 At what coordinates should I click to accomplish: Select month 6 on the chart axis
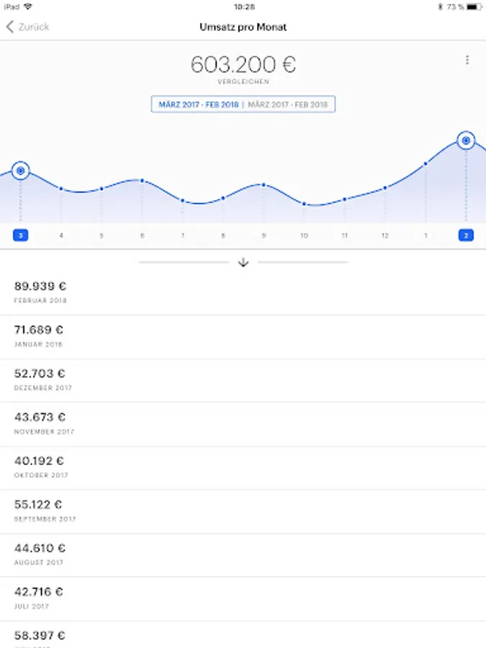tap(142, 235)
